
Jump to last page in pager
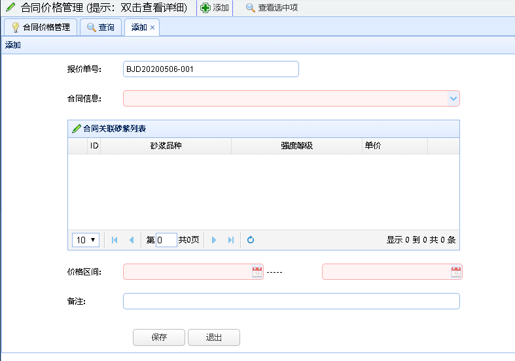pos(230,240)
